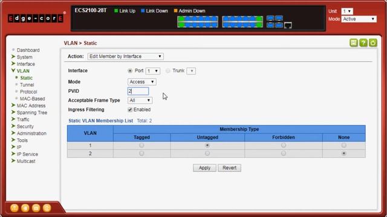Viewport: 387px width, 217px height.
Task: Open the MAC Address sidebar menu
Action: pyautogui.click(x=31, y=106)
